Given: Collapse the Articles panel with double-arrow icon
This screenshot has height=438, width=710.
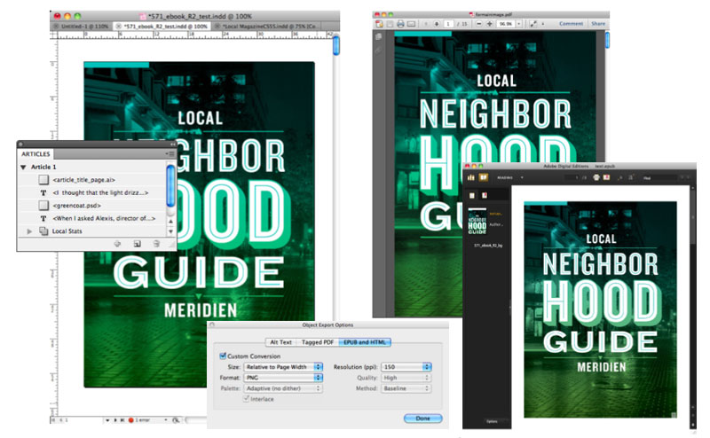Looking at the screenshot, I should tap(172, 144).
